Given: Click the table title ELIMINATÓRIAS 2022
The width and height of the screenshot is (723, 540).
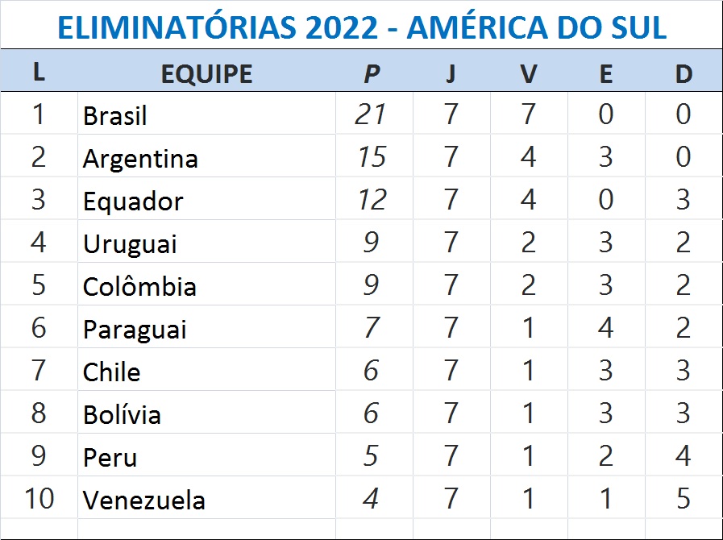Looking at the screenshot, I should point(362,27).
